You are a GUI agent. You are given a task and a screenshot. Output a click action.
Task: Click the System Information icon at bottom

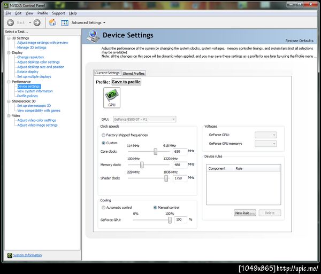pos(10,255)
